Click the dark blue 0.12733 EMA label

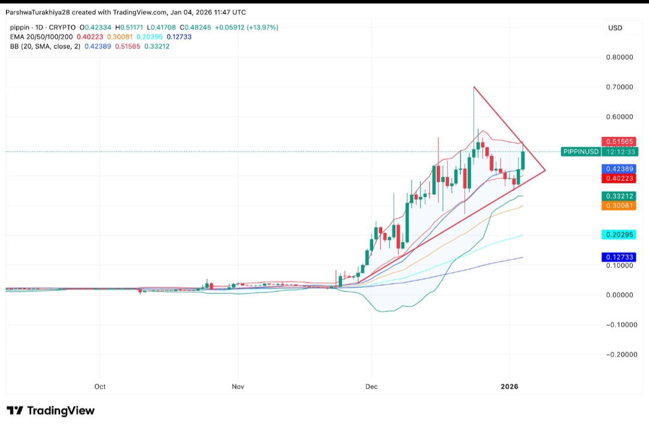tap(619, 257)
